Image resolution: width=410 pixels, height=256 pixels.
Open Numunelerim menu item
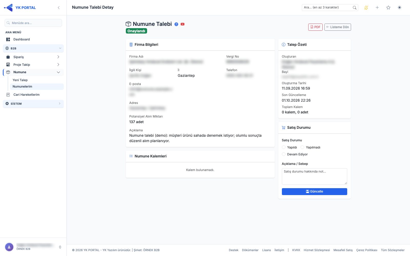pyautogui.click(x=37, y=87)
